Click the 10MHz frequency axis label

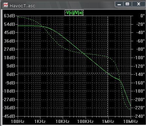click(131, 121)
